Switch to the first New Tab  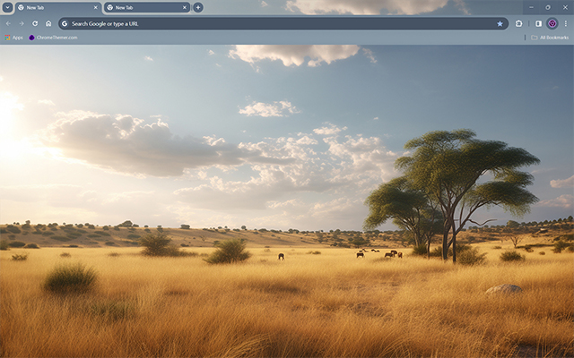coord(58,8)
